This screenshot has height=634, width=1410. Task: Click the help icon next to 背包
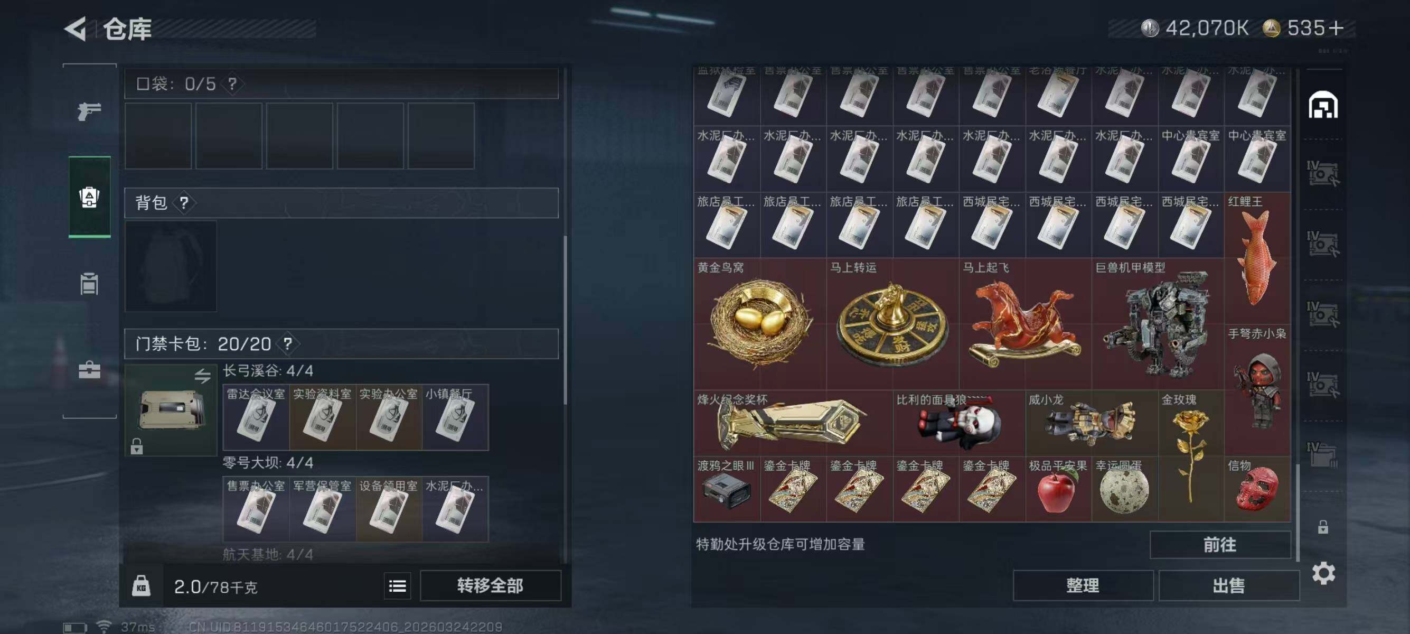(184, 203)
